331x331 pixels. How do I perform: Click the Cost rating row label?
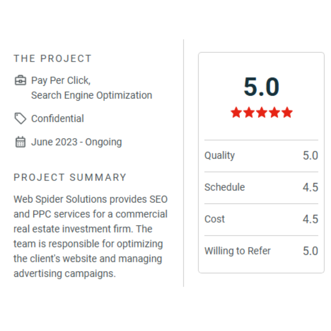click(214, 219)
